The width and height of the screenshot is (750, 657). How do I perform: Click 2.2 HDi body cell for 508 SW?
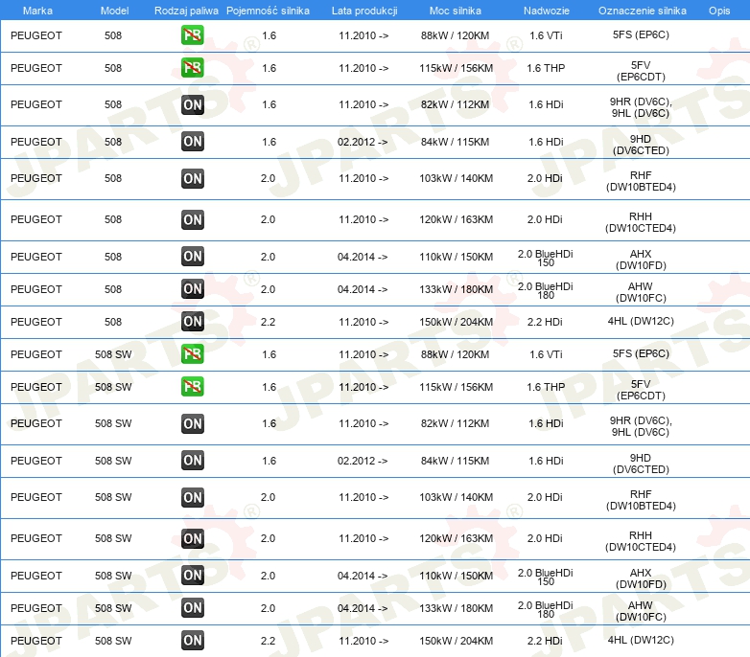[545, 641]
